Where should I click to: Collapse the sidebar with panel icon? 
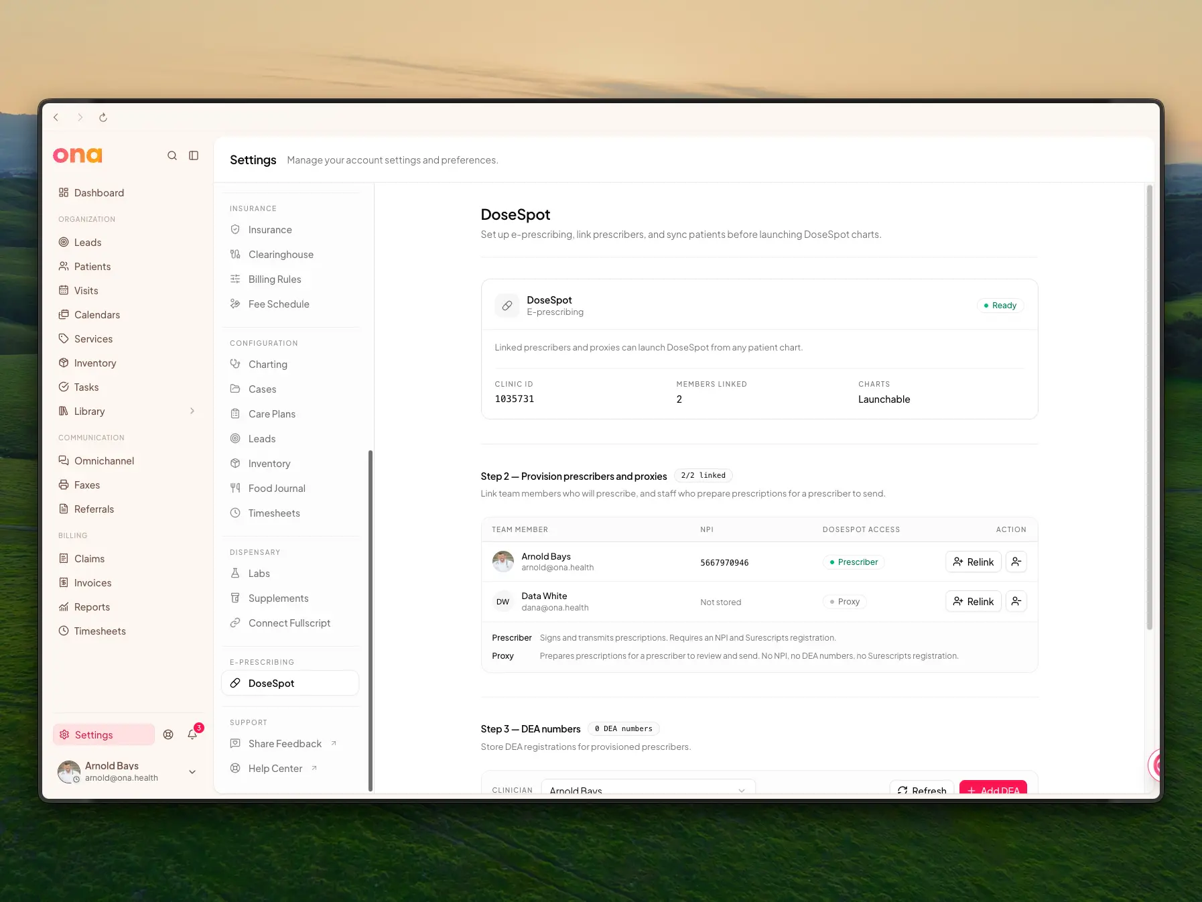[194, 155]
